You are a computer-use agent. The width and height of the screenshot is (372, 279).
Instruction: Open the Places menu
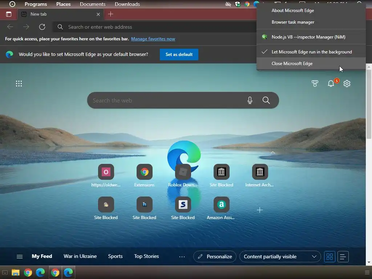click(x=63, y=4)
